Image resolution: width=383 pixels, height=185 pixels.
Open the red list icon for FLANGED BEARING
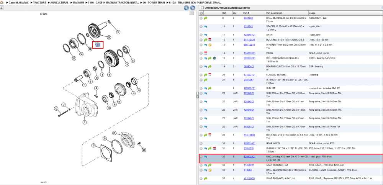(210, 75)
